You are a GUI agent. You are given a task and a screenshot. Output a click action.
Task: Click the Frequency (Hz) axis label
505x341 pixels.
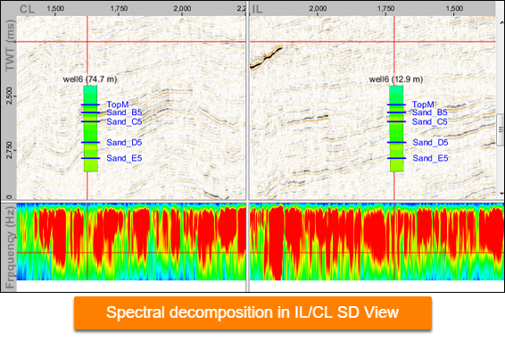tap(10, 247)
